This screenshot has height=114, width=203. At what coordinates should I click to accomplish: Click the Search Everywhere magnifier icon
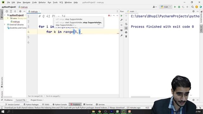pos(193,7)
